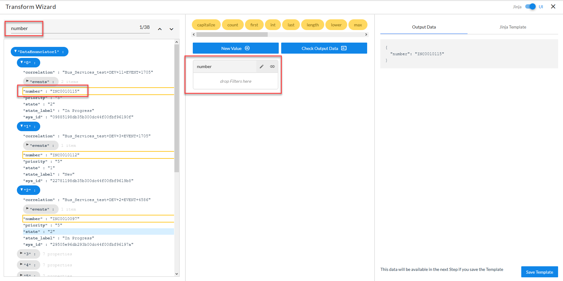Go to previous search match arrow
Viewport: 563px width, 281px height.
(160, 29)
